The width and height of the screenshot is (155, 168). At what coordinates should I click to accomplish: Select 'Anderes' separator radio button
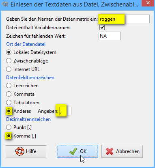pos(9,111)
